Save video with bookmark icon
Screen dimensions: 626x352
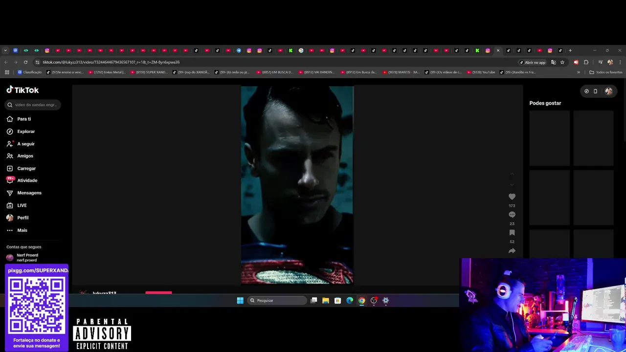(512, 233)
